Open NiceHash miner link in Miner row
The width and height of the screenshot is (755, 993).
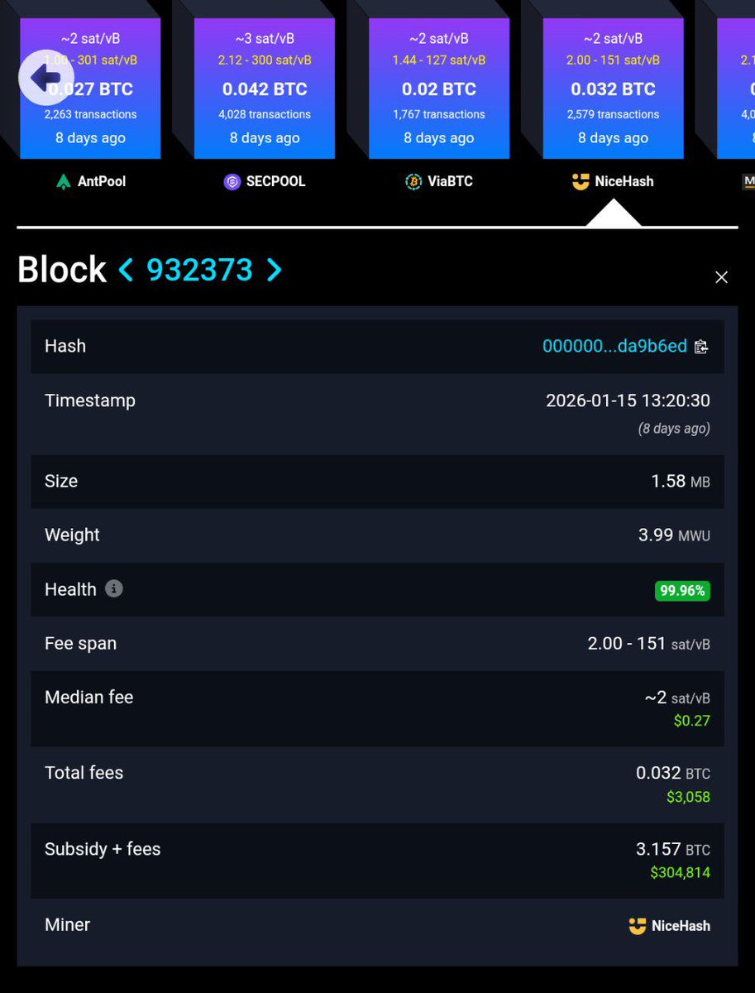(x=669, y=926)
